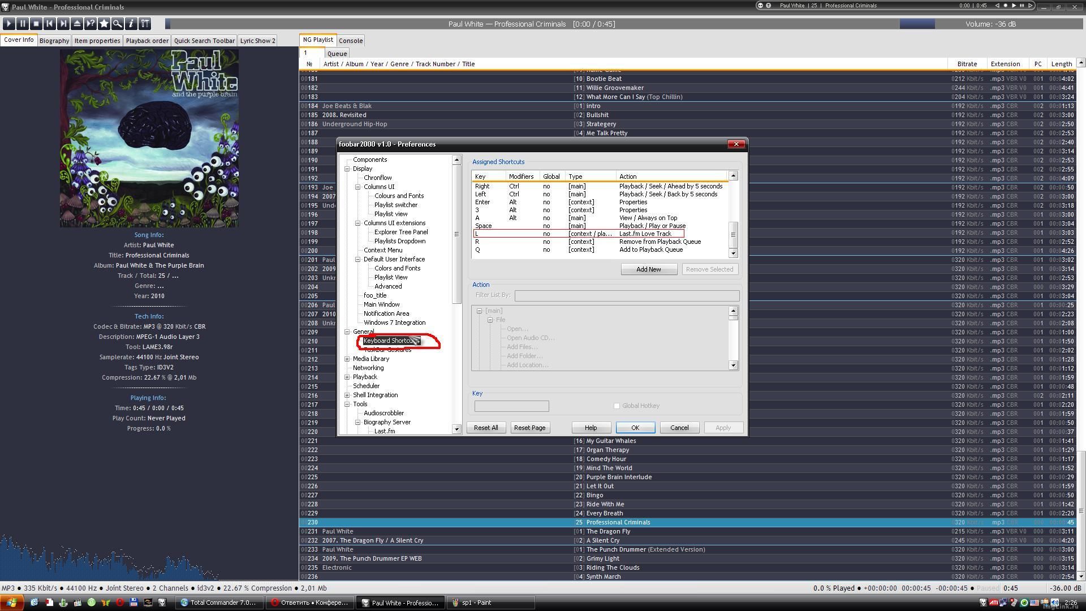Collapse the Display tree node
Screen dimensions: 1086x611
(x=347, y=169)
